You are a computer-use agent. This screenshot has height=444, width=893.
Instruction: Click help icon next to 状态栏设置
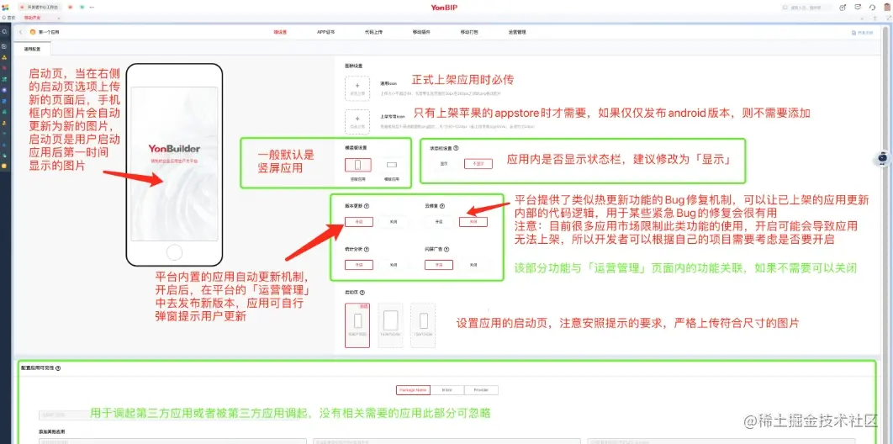(457, 147)
